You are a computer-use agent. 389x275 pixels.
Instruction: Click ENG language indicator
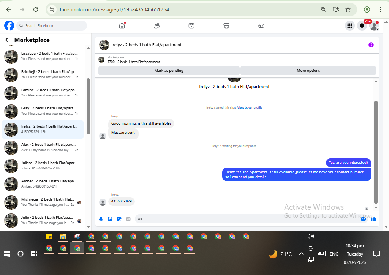point(334,254)
